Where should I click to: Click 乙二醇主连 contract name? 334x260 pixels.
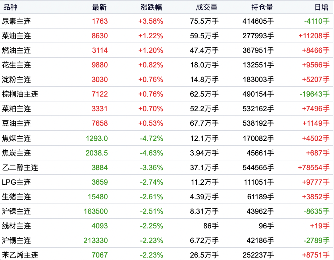click(20, 168)
